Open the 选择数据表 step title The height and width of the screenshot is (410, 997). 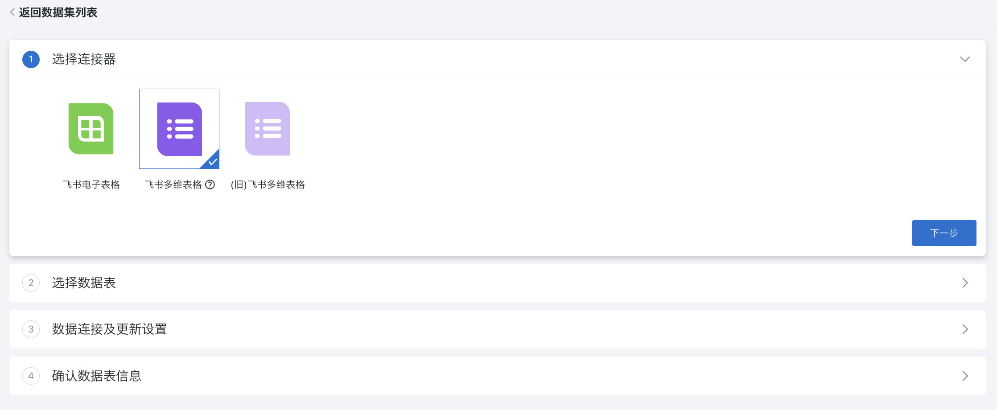click(x=84, y=283)
